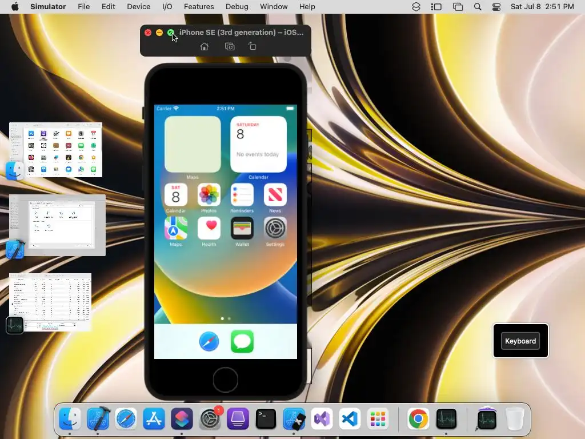This screenshot has height=439, width=585.
Task: Take a screenshot with Simulator camera icon
Action: 230,46
